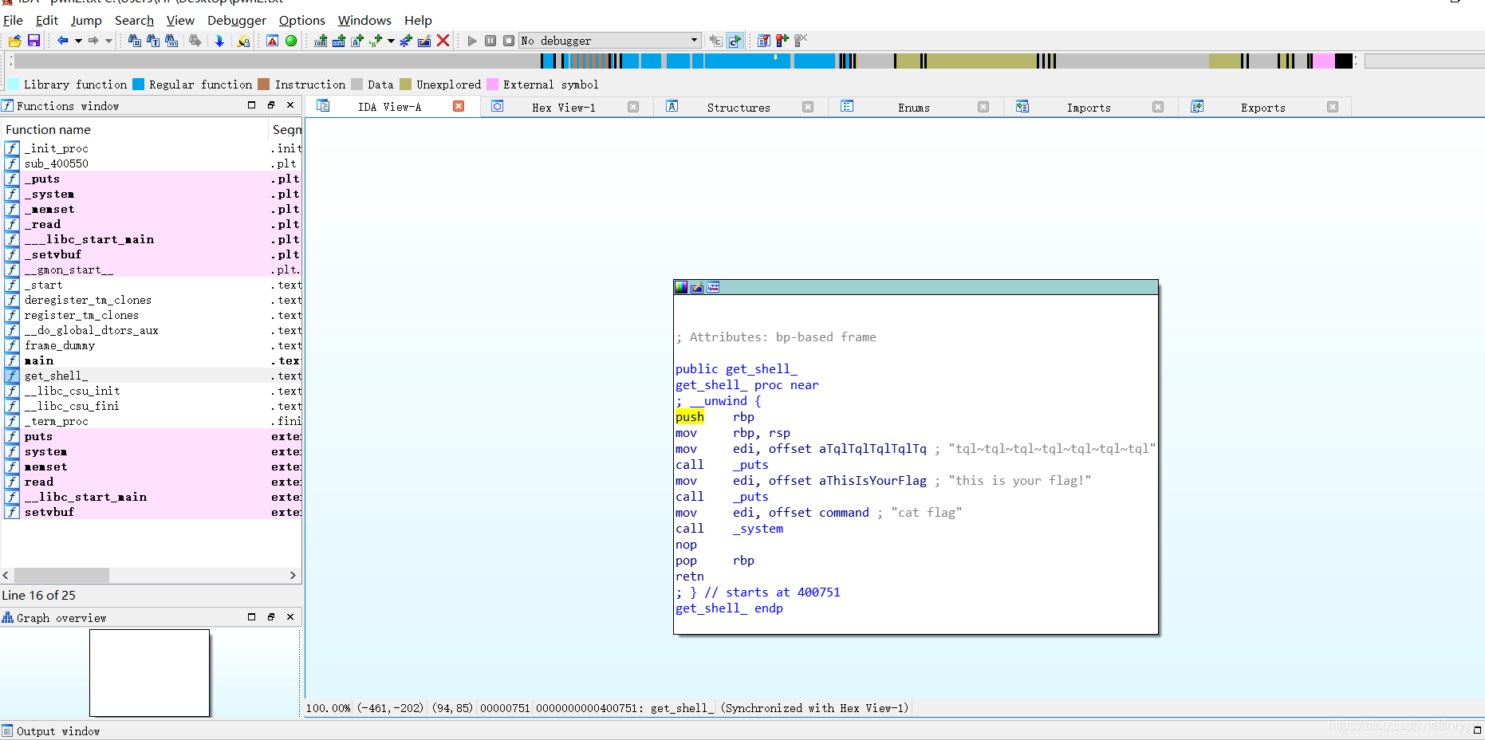Click the functions list scroll right arrow
Screen dimensions: 1485x740
293,575
